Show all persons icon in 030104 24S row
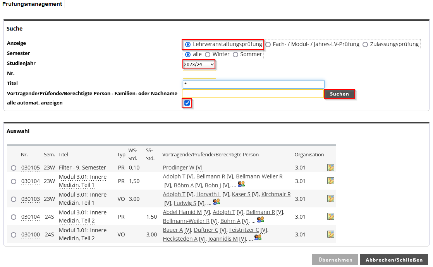Image resolution: width=433 pixels, height=267 pixels. (260, 219)
